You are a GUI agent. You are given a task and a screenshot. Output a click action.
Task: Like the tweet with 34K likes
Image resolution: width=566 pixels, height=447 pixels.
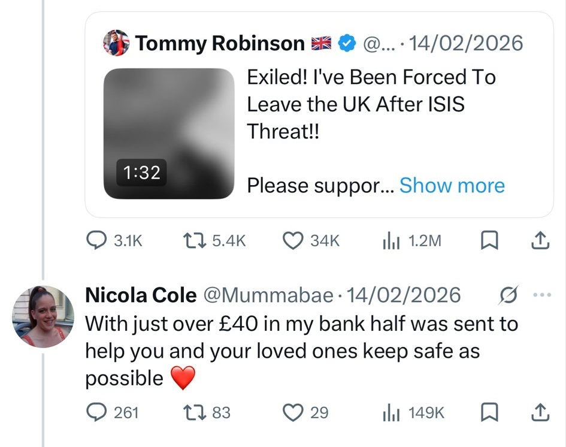292,241
